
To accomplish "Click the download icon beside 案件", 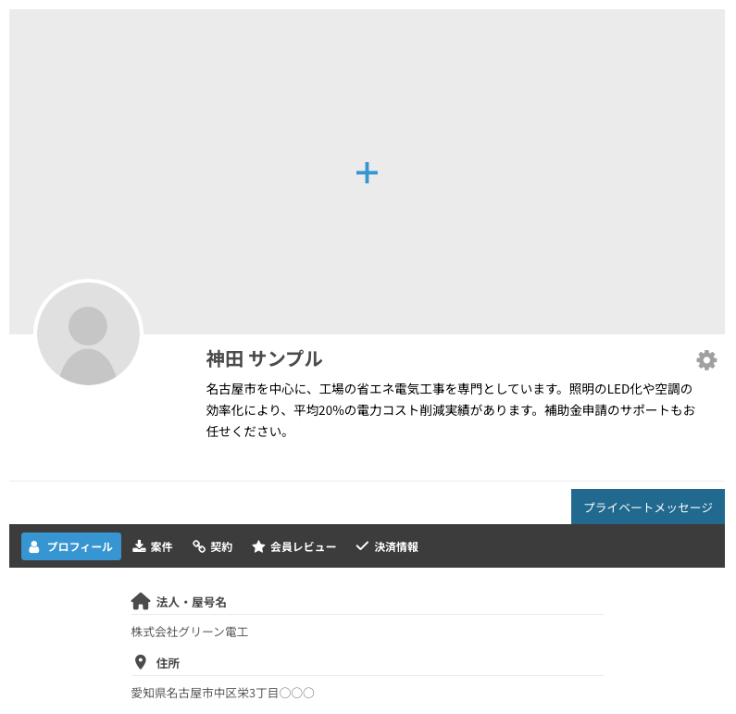I will tap(139, 547).
